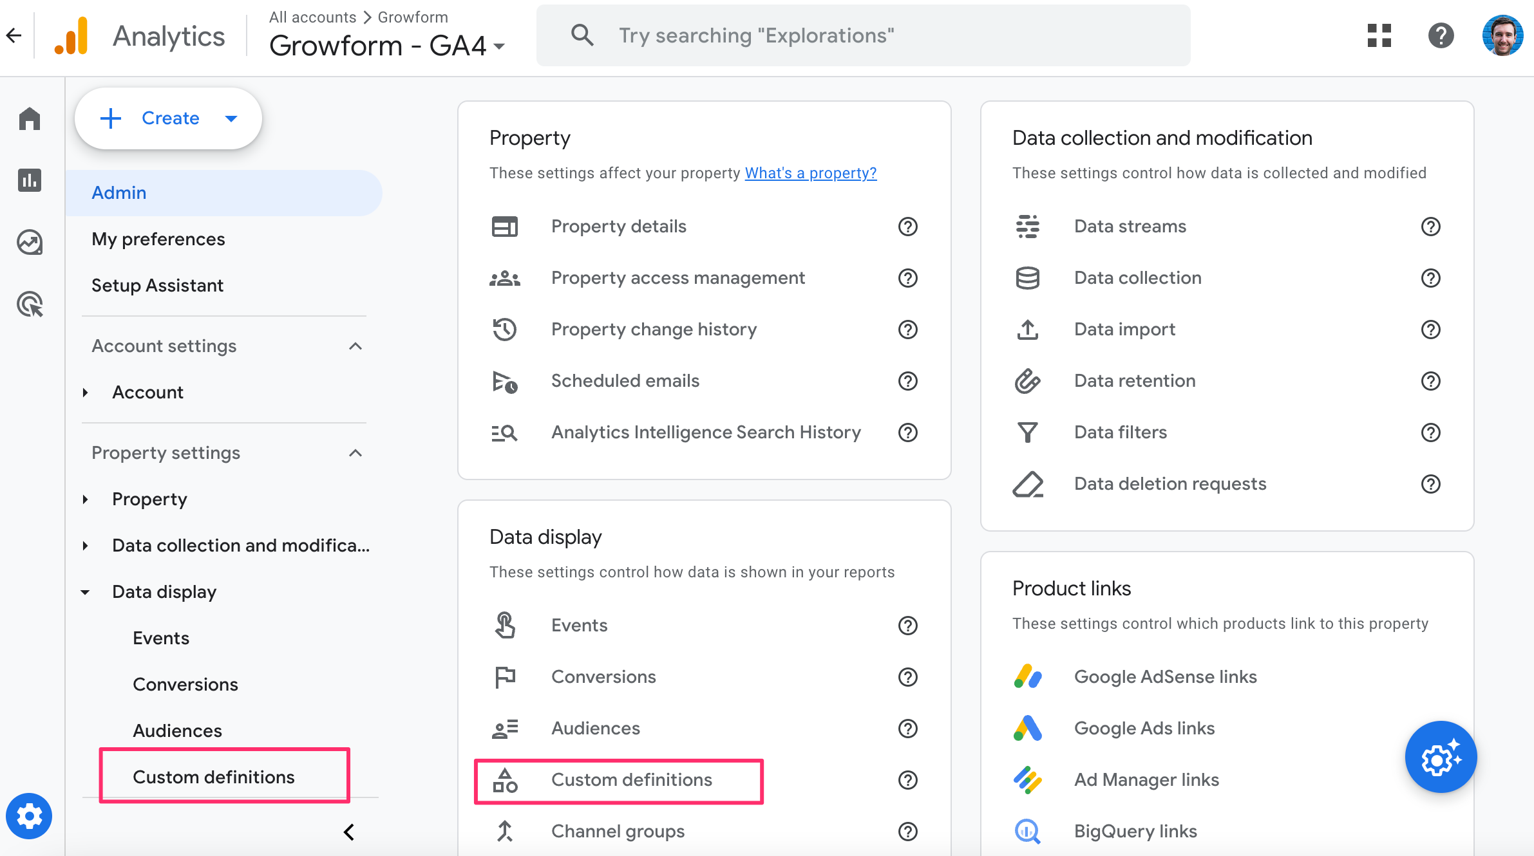Click the Data collection database icon
Viewport: 1534px width, 856px height.
pos(1028,278)
